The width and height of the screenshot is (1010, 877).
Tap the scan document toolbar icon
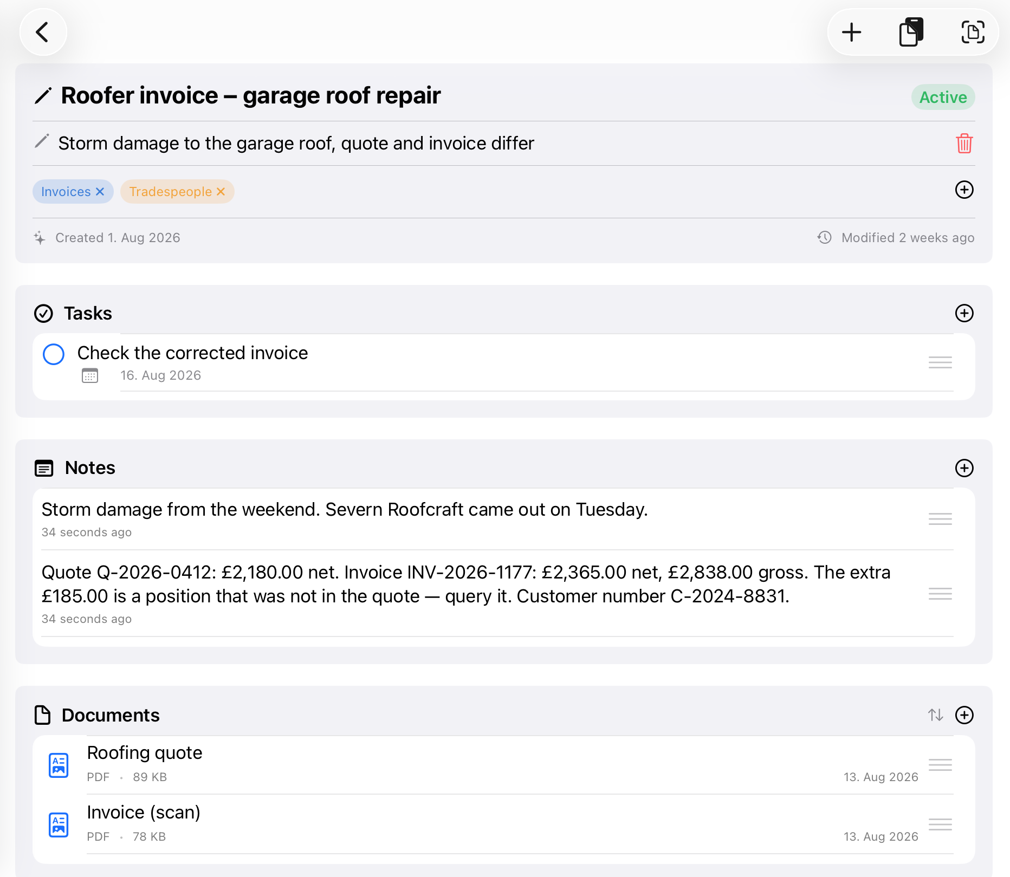pyautogui.click(x=973, y=32)
